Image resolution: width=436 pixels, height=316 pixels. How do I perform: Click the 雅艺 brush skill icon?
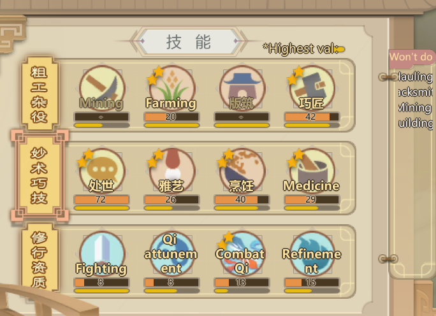coord(172,171)
